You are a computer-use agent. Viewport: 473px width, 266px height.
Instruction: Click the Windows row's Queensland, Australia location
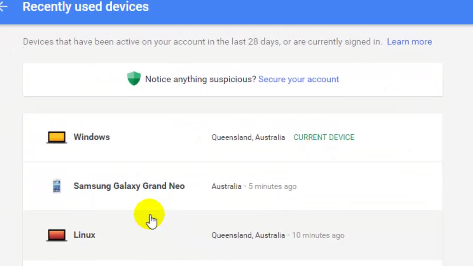tap(248, 137)
